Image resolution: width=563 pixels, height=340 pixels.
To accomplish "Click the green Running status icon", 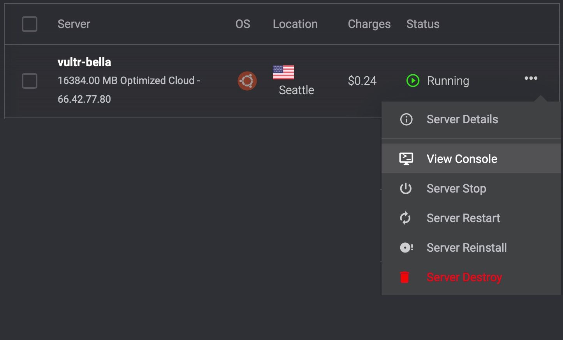I will click(413, 81).
